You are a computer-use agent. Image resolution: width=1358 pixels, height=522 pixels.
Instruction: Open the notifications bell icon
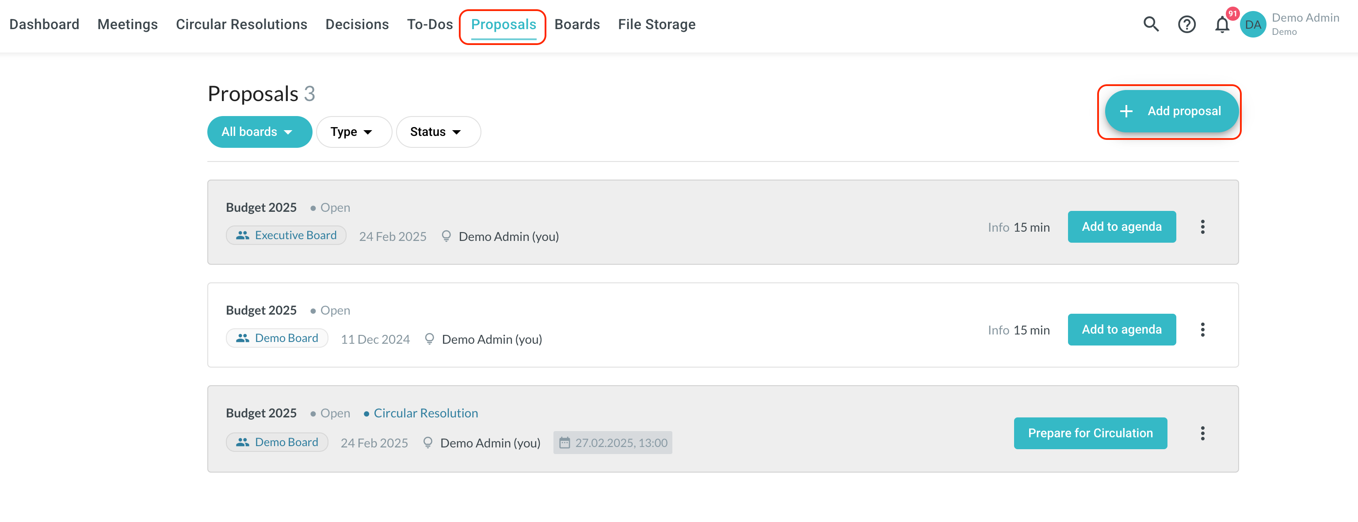pos(1221,25)
